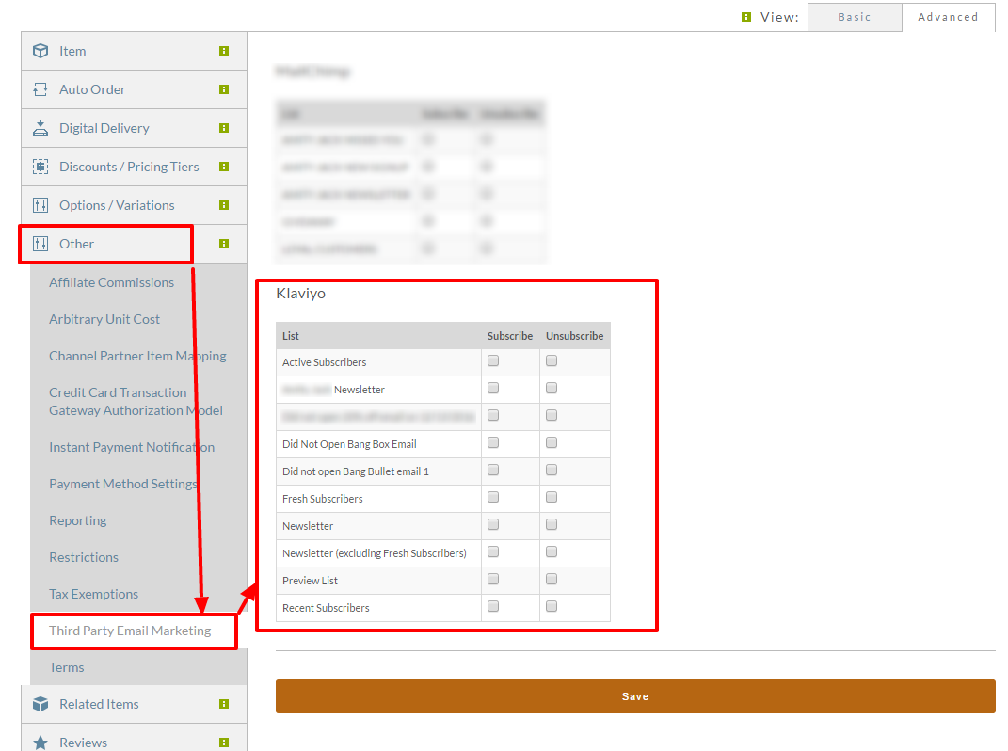Open Tax Exemptions submenu item
Image resolution: width=1008 pixels, height=751 pixels.
coord(94,594)
